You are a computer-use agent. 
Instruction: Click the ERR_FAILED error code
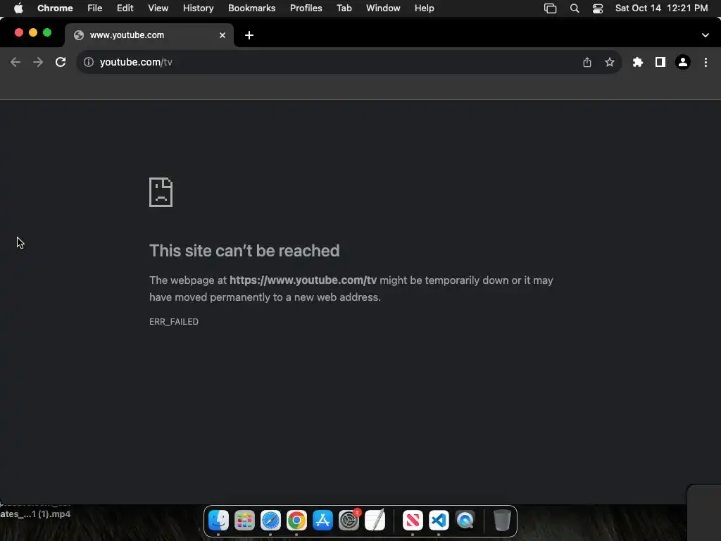[174, 321]
